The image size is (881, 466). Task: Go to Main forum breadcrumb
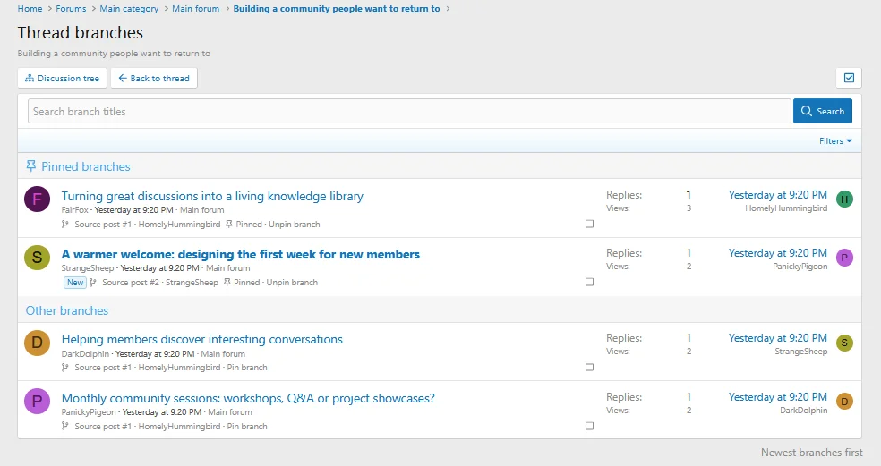pos(195,8)
